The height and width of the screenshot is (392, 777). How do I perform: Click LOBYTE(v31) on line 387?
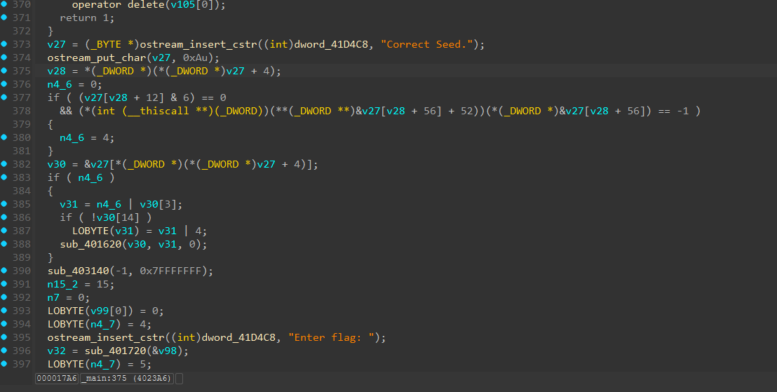point(106,231)
